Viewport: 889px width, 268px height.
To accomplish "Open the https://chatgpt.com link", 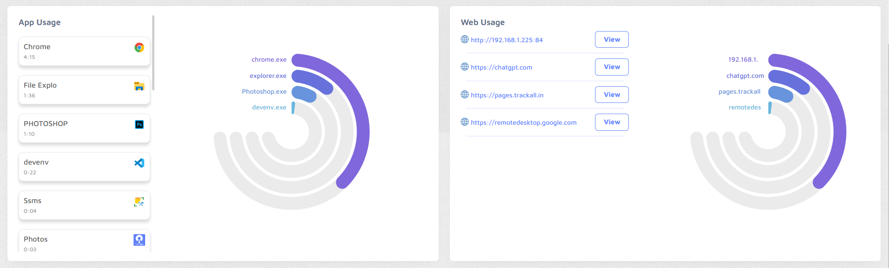I will coord(501,67).
